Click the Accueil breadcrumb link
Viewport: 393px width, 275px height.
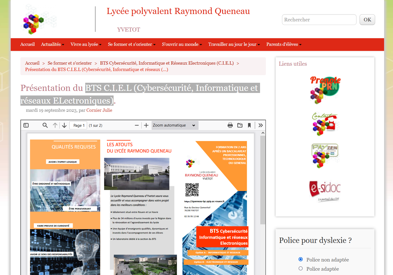[32, 63]
